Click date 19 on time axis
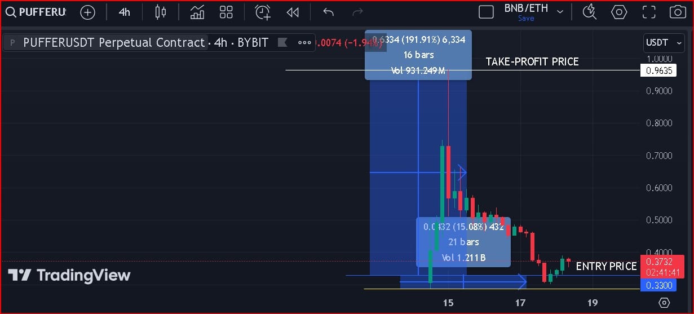The image size is (694, 314). (x=593, y=303)
